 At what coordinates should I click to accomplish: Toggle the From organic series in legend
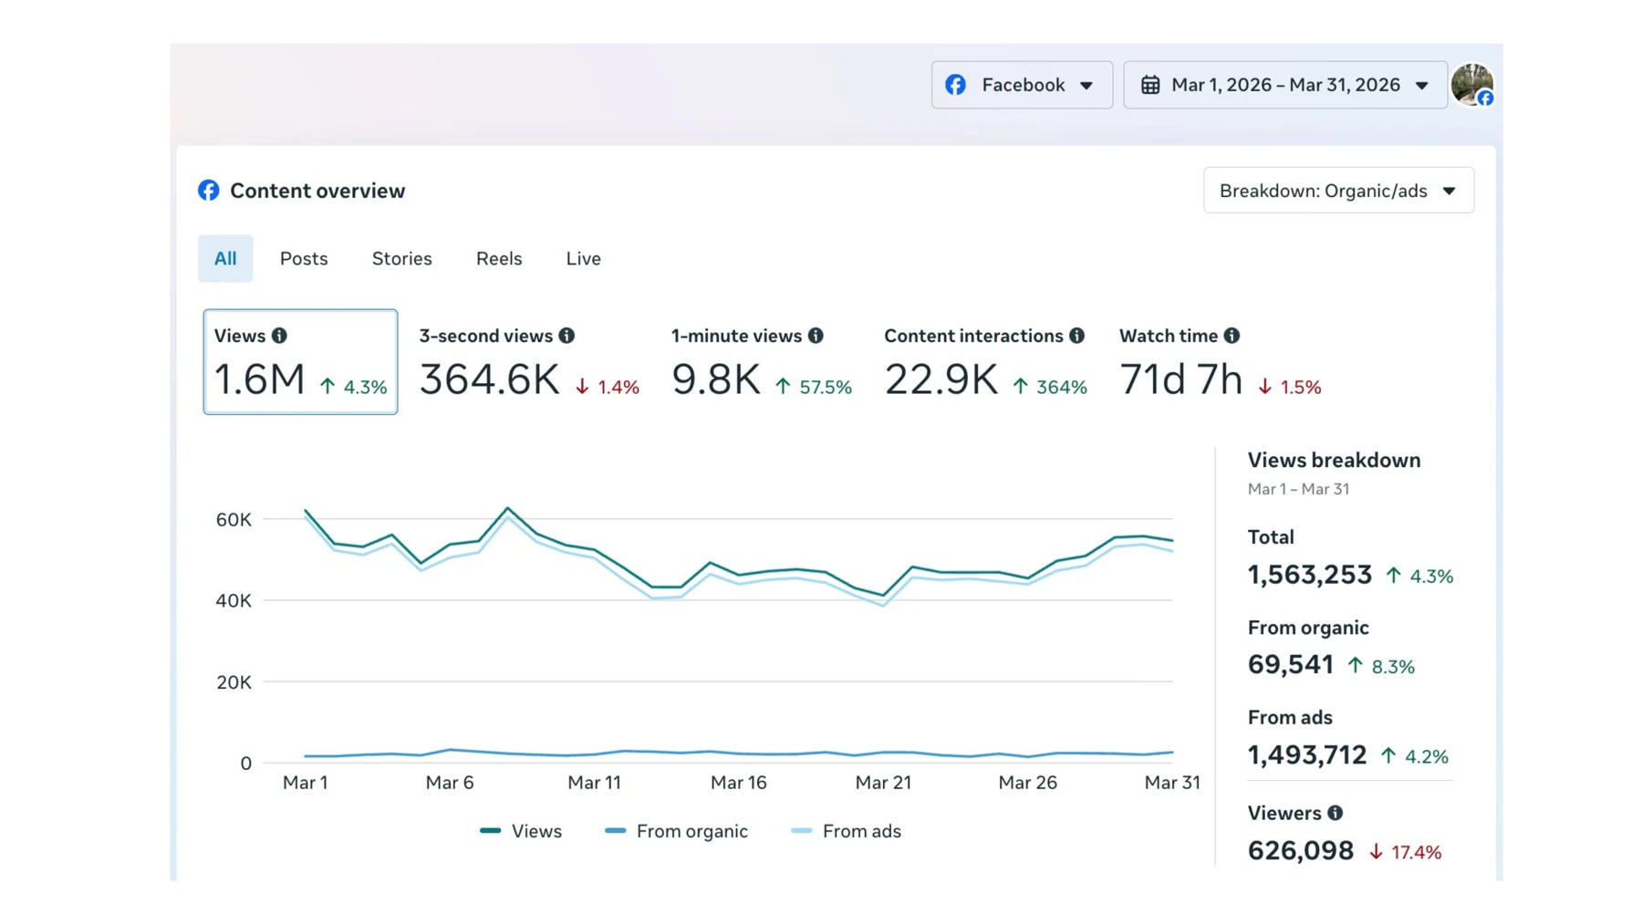coord(676,831)
